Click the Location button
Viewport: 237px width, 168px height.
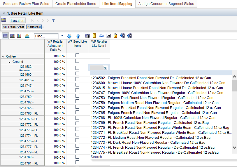(x=17, y=20)
